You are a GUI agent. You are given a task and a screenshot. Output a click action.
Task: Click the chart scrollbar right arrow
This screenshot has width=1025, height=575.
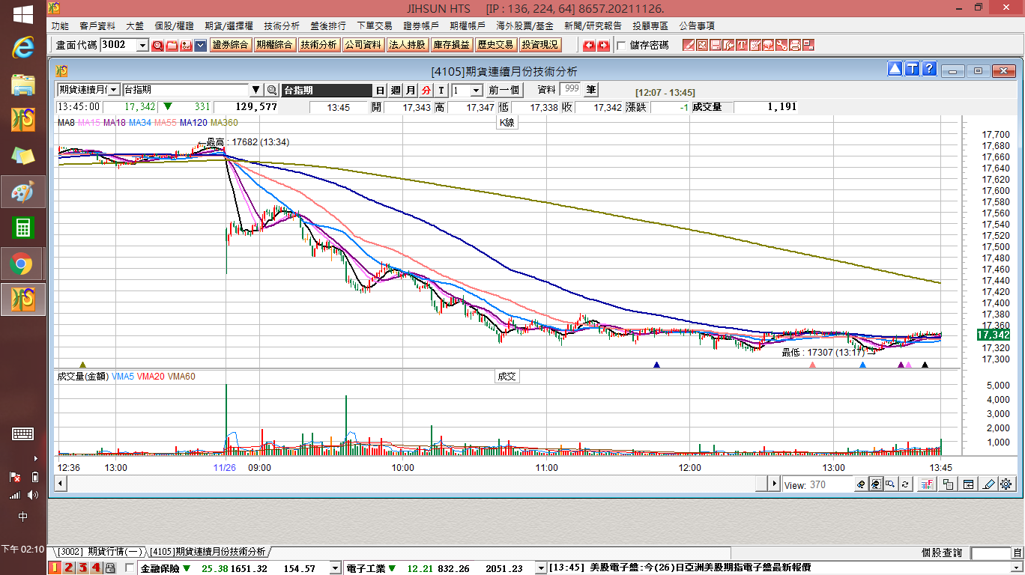tap(775, 484)
